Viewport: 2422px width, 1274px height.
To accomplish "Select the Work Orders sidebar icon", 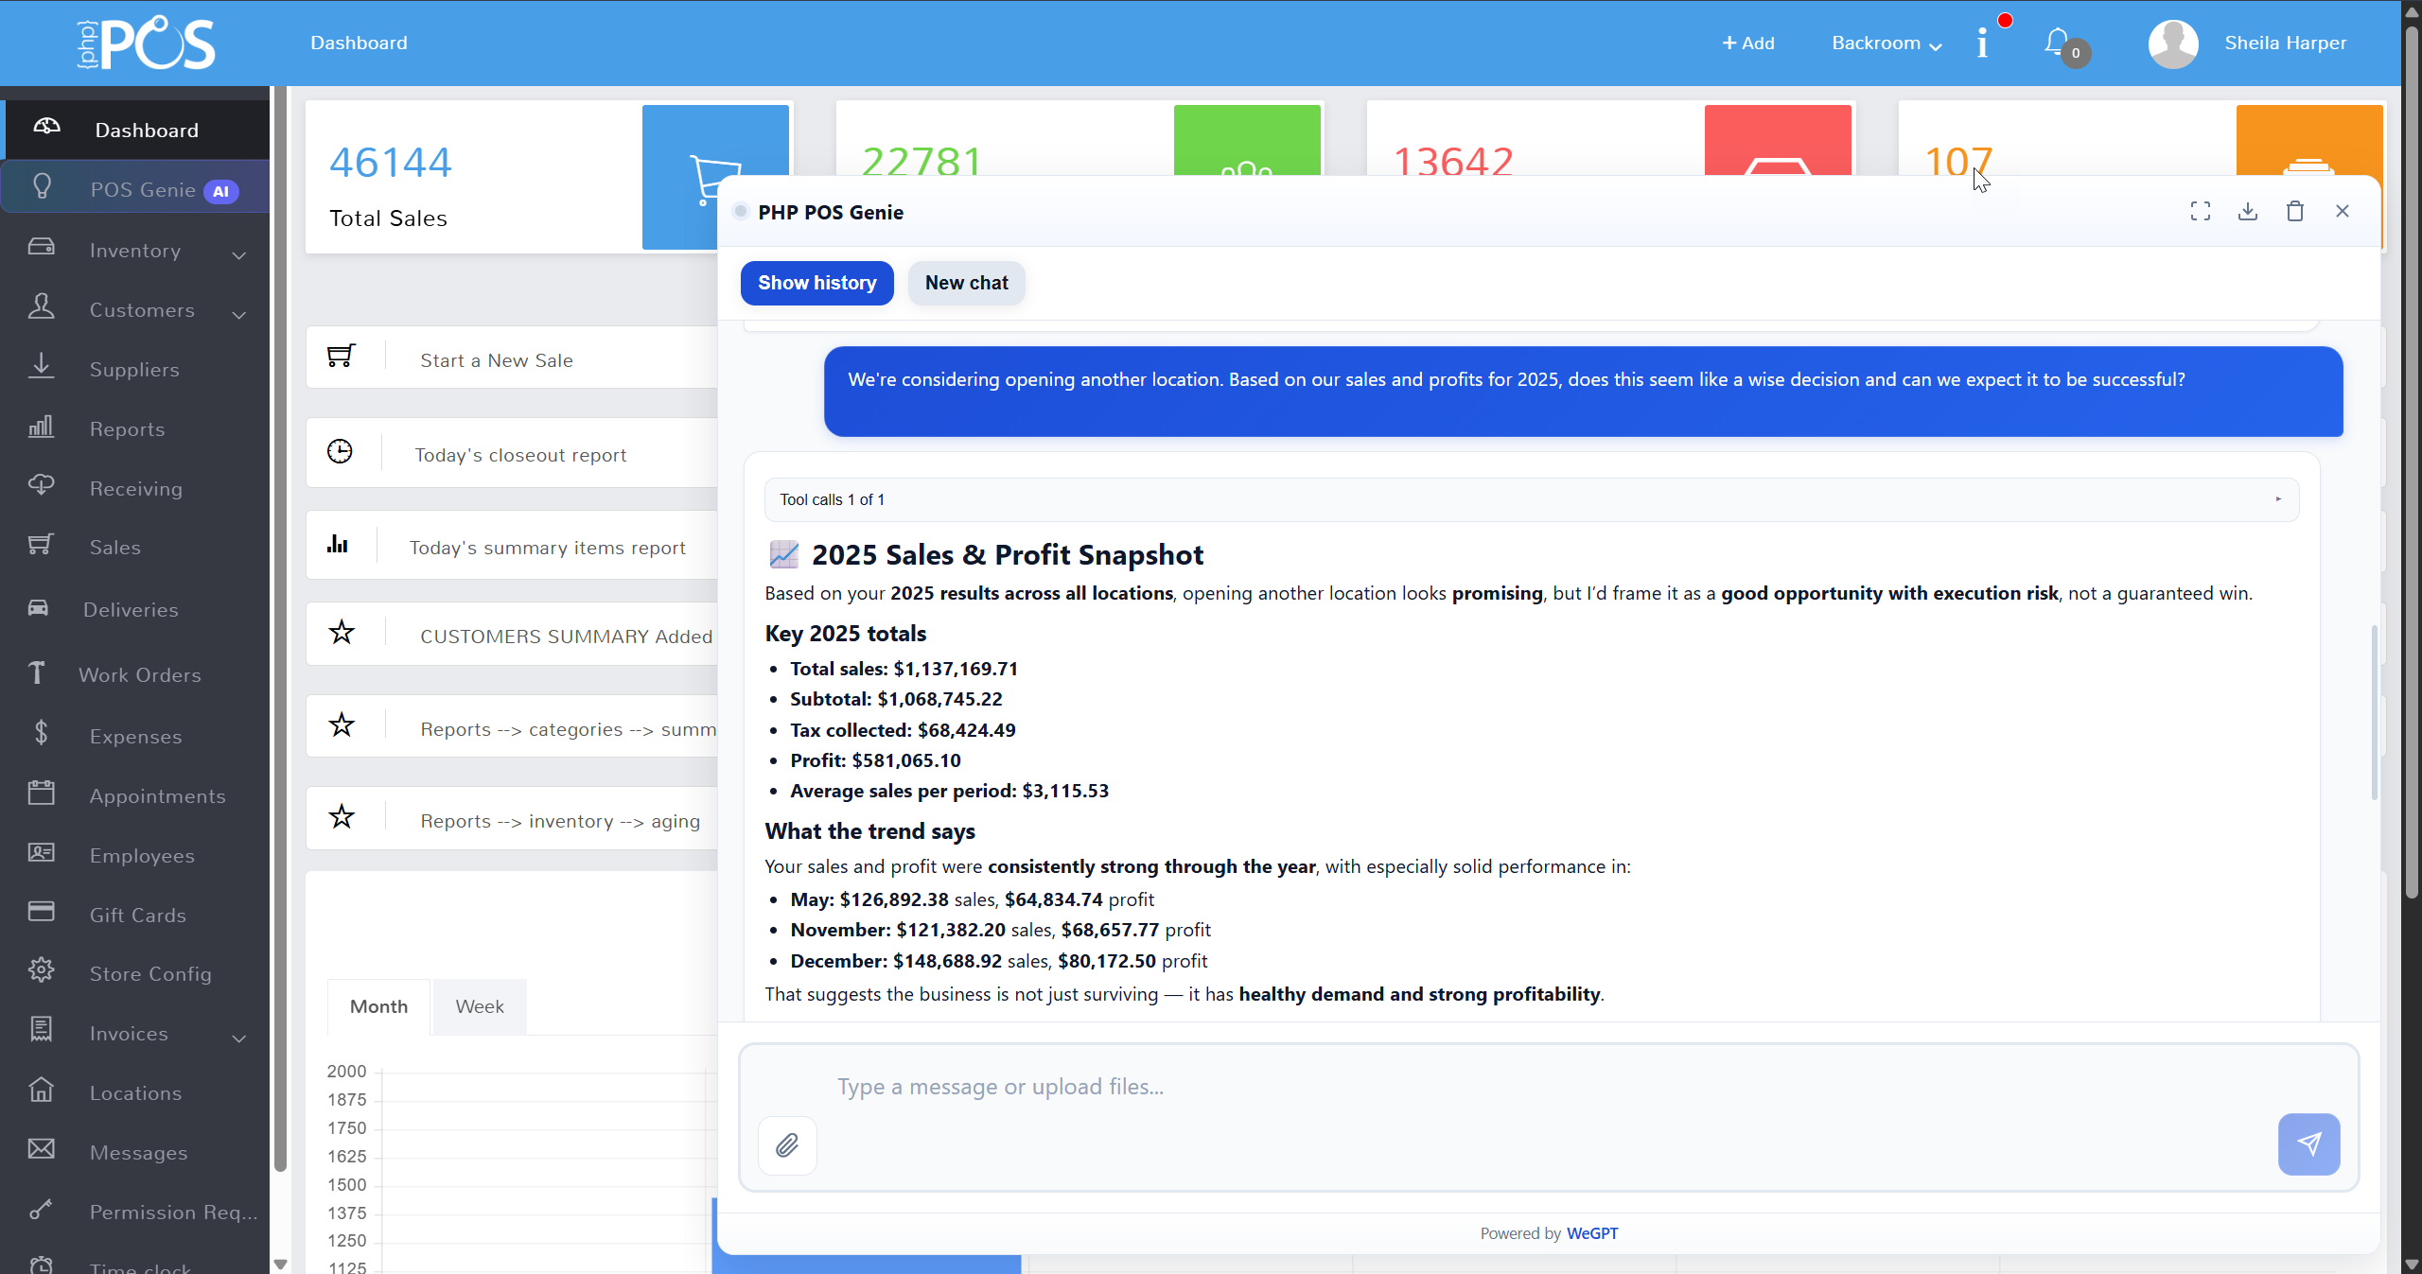I will (38, 673).
